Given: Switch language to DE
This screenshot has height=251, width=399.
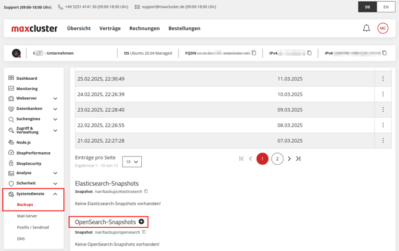Looking at the screenshot, I should pos(367,7).
